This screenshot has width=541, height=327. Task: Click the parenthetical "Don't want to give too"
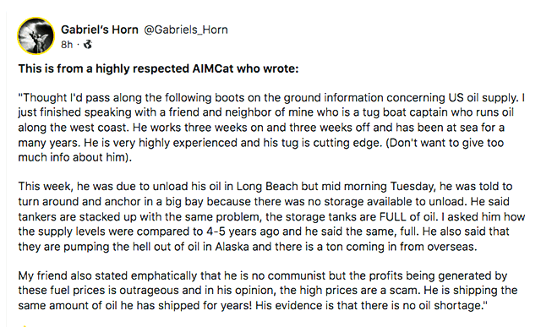point(445,143)
